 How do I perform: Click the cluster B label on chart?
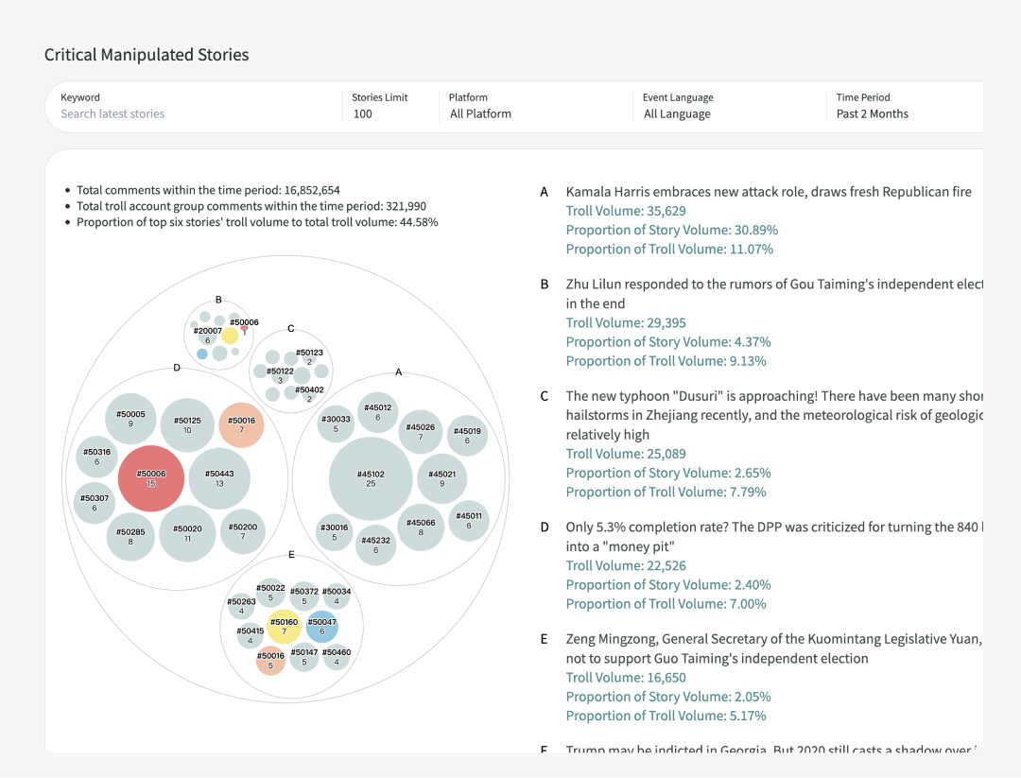pyautogui.click(x=218, y=300)
